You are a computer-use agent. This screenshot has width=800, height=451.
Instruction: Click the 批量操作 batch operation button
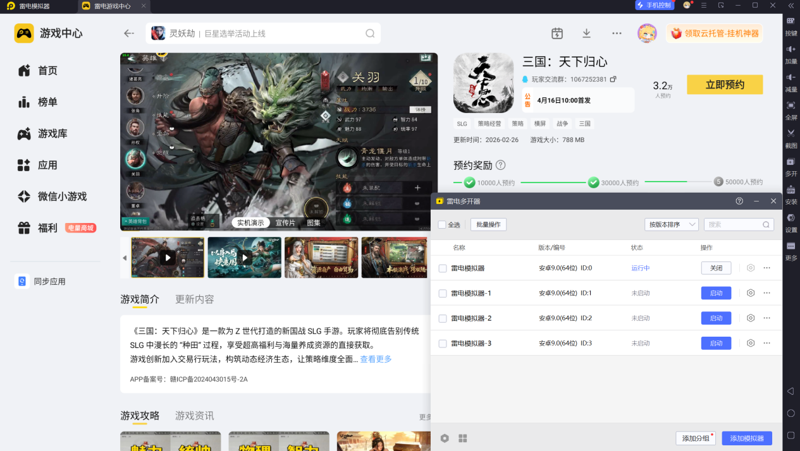[x=488, y=225]
